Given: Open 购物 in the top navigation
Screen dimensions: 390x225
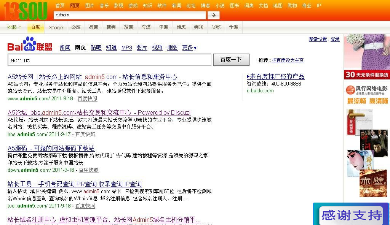Looking at the screenshot, I should [292, 5].
